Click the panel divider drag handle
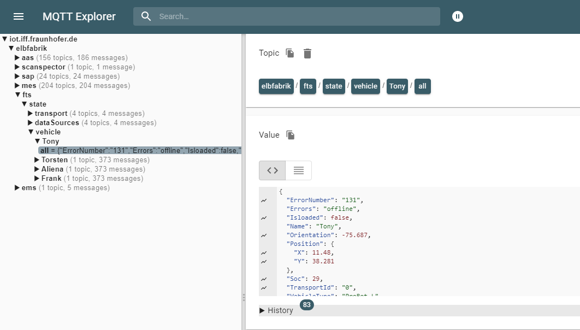 (244, 298)
